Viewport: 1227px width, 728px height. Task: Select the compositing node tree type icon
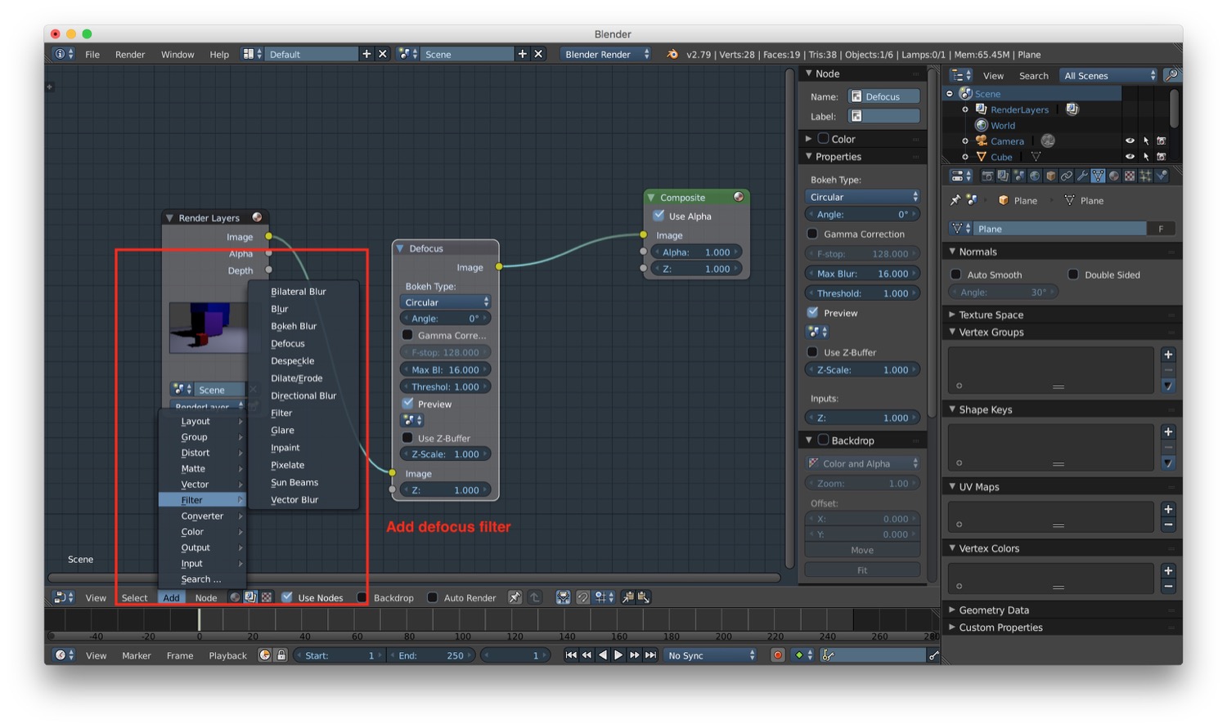tap(251, 597)
